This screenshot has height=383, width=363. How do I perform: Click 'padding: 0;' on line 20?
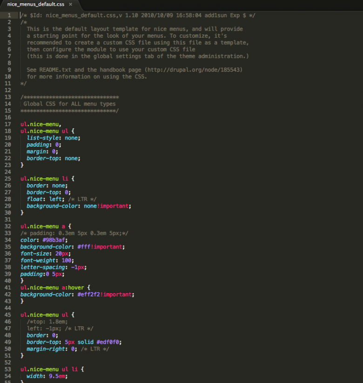(x=44, y=145)
